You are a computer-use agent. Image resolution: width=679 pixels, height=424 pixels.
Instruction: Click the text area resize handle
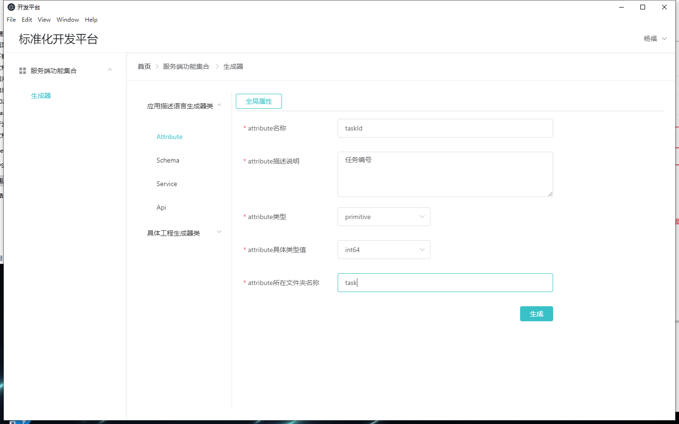[550, 194]
